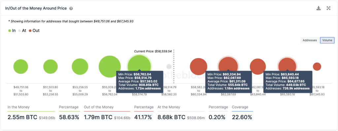Click the small gray At the Money bubble

[x=169, y=66]
